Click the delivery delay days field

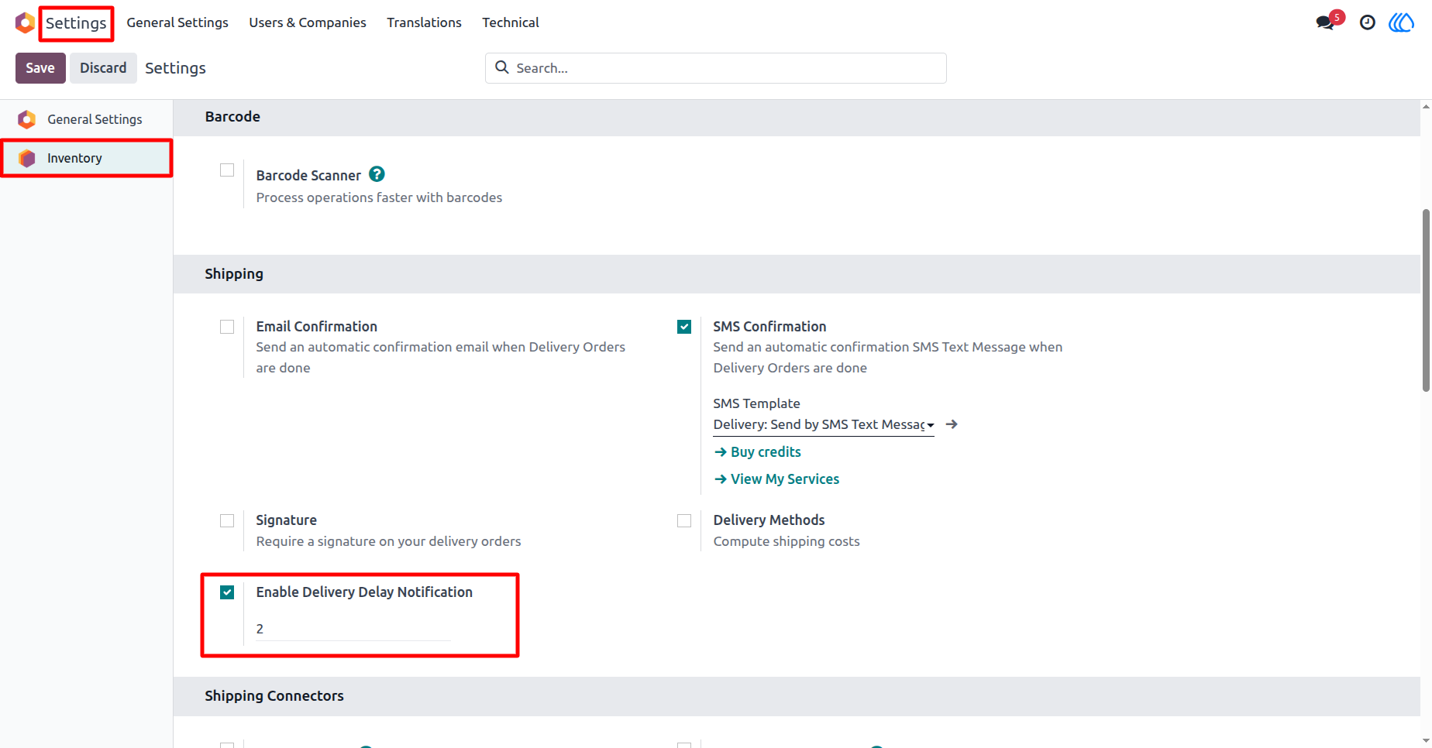coord(353,629)
